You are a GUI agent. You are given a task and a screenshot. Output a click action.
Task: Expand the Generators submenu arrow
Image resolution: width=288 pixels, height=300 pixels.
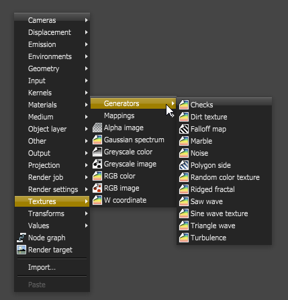(x=173, y=103)
